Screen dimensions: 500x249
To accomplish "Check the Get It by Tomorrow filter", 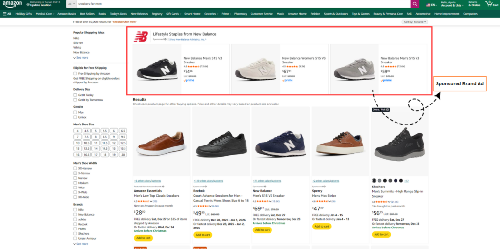I will coord(75,100).
